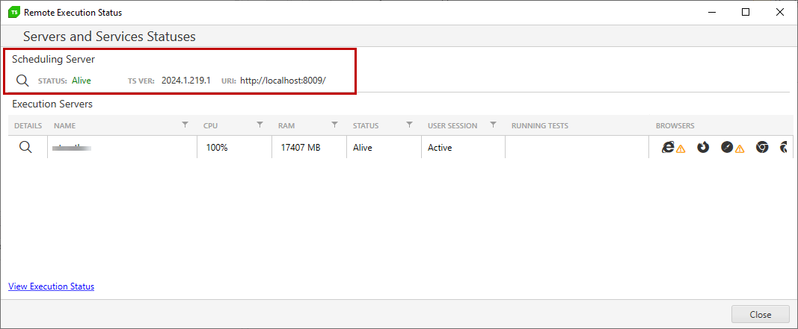This screenshot has width=798, height=329.
Task: Click the Close button
Action: pyautogui.click(x=761, y=314)
